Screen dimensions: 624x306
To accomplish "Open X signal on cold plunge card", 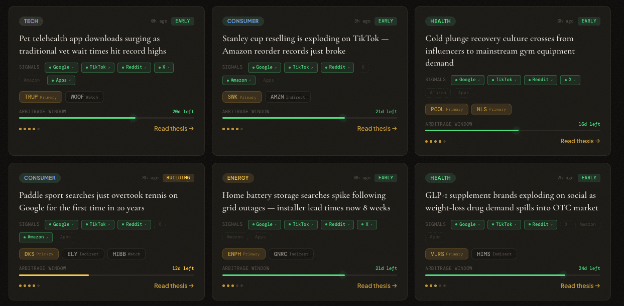I will pos(570,80).
